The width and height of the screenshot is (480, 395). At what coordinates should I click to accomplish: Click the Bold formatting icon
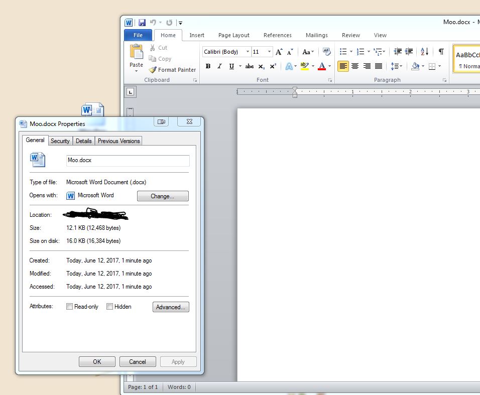208,66
